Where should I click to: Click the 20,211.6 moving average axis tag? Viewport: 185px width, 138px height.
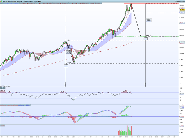tap(182, 23)
